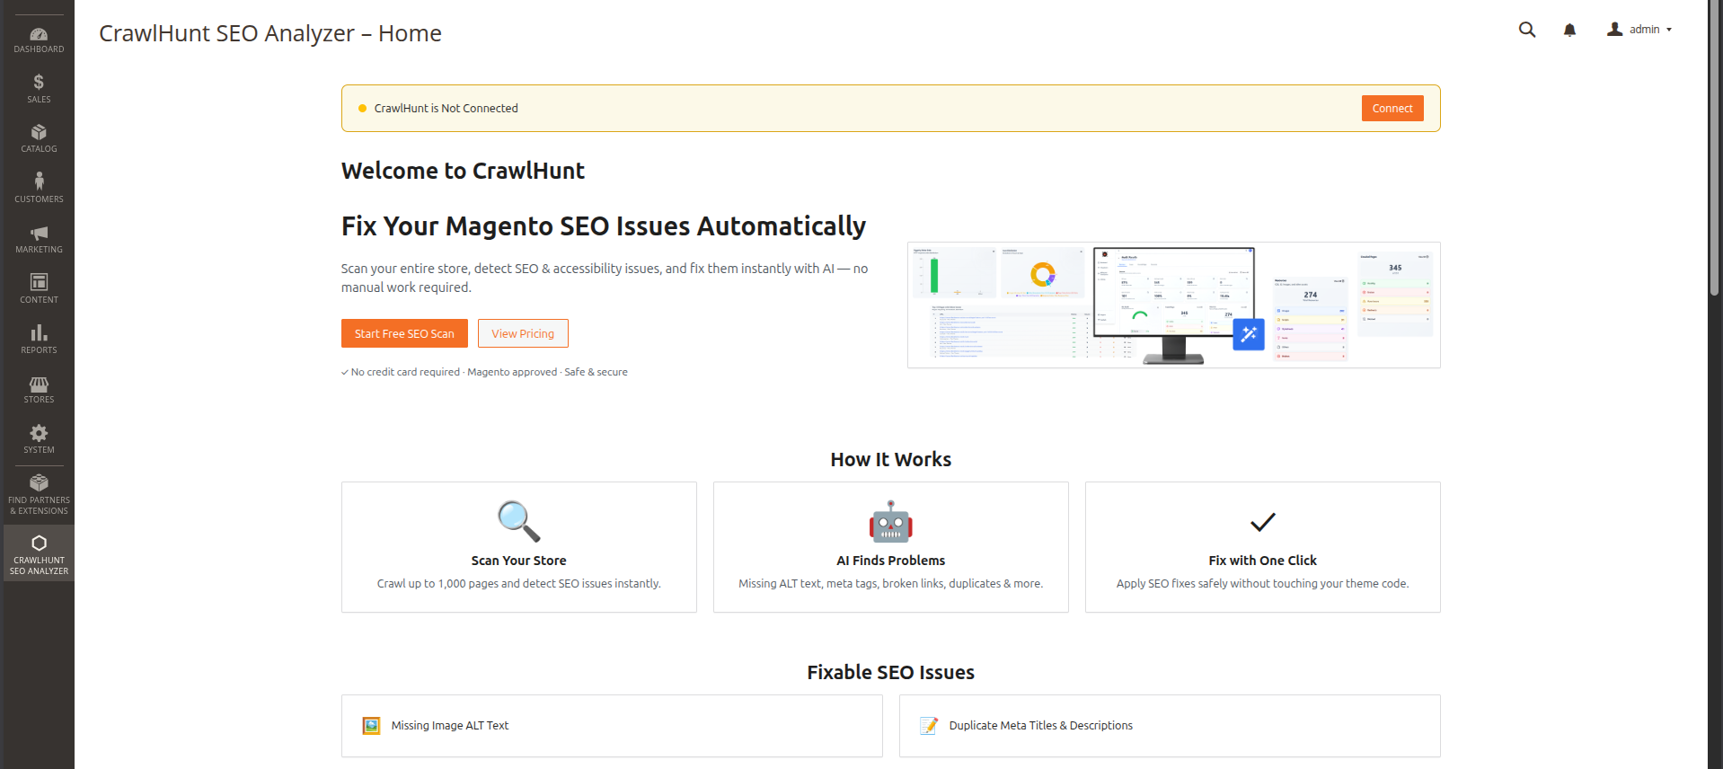Open the notifications bell icon
This screenshot has height=769, width=1723.
pos(1569,30)
